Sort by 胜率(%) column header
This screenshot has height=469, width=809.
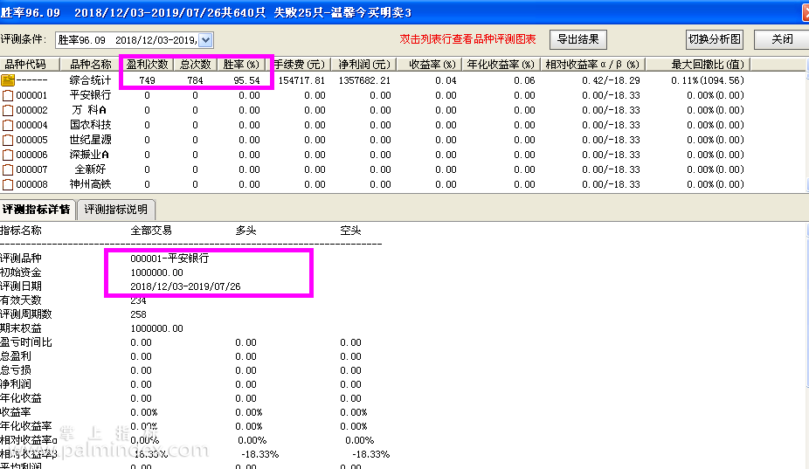[241, 65]
